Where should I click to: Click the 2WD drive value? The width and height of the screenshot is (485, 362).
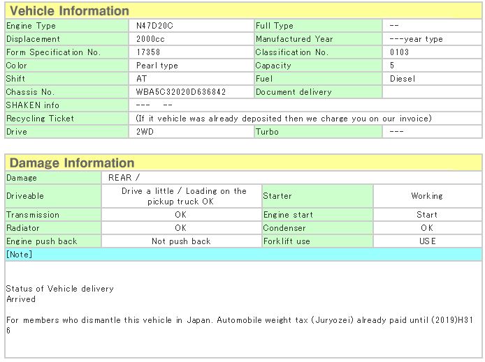(145, 131)
